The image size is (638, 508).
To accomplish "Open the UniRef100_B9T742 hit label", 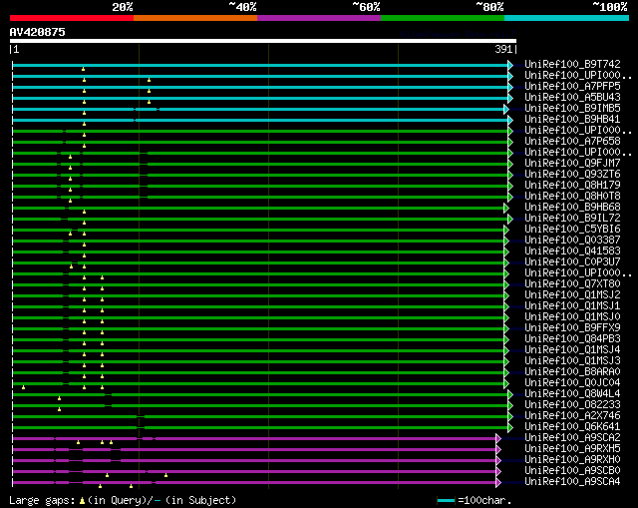I will pos(572,64).
